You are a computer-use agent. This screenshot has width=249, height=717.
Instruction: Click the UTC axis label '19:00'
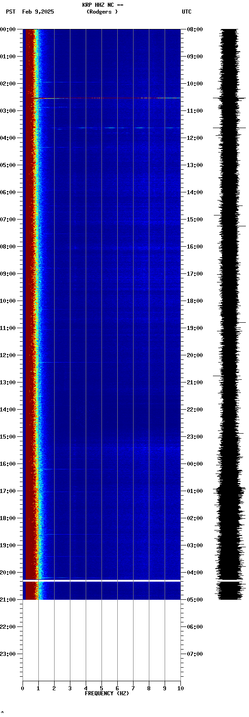[x=195, y=328]
